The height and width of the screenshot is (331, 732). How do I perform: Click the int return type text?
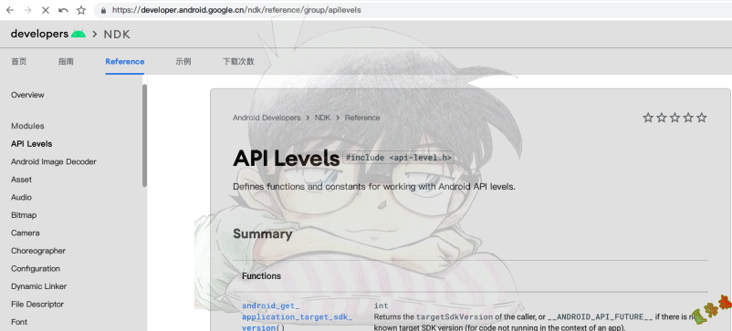coord(381,305)
